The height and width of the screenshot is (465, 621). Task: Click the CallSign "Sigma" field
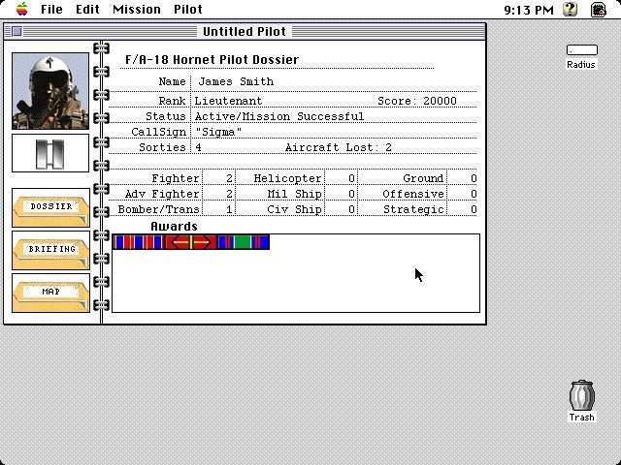[218, 132]
